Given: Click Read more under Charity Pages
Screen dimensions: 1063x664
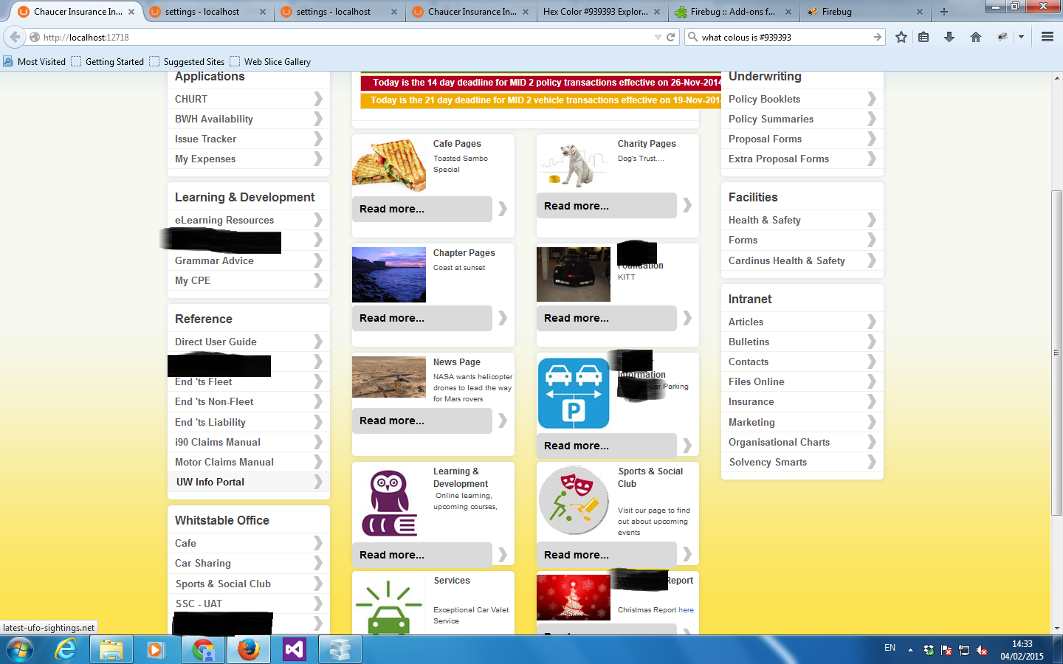Looking at the screenshot, I should click(x=607, y=206).
